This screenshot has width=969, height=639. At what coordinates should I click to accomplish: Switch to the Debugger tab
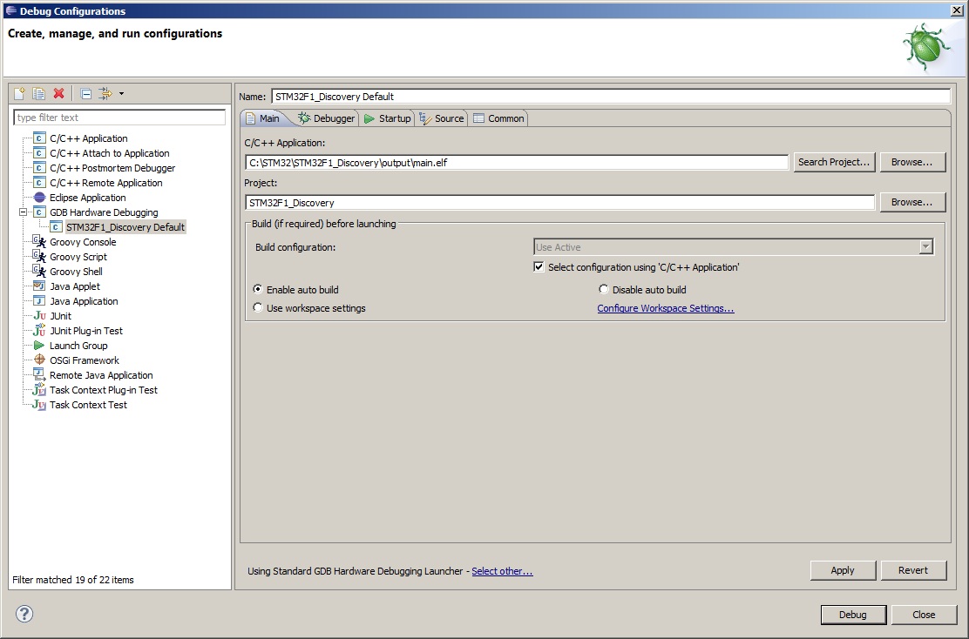pyautogui.click(x=327, y=118)
